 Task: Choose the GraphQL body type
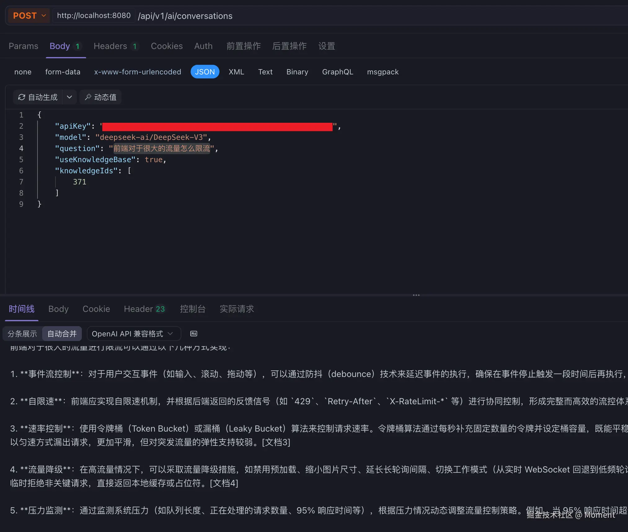click(338, 72)
